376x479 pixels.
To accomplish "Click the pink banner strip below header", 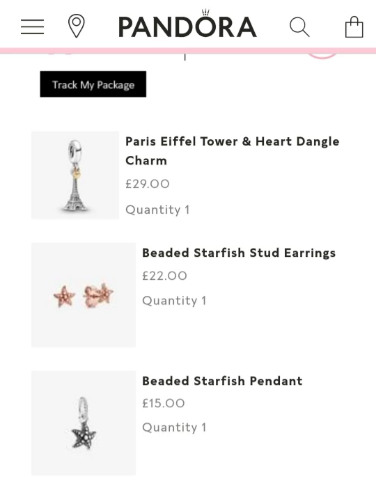I will pos(188,51).
